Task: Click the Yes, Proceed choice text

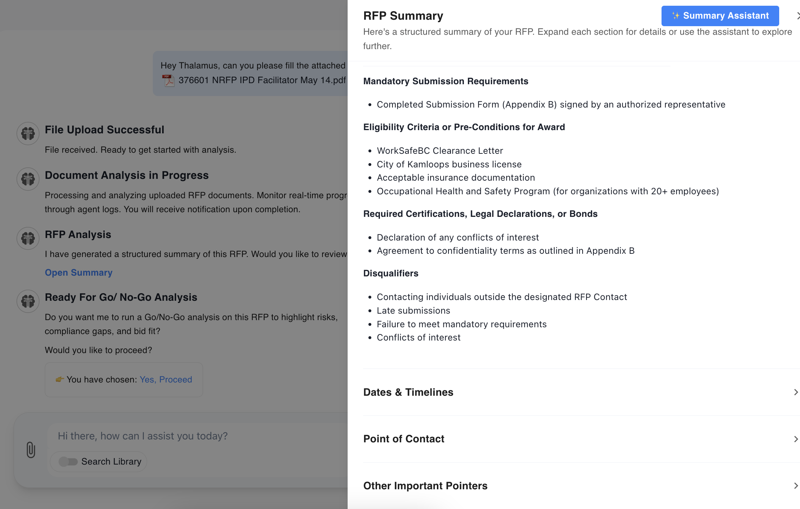Action: coord(166,379)
